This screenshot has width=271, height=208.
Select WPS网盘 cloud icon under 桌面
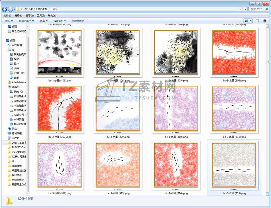pos(17,45)
